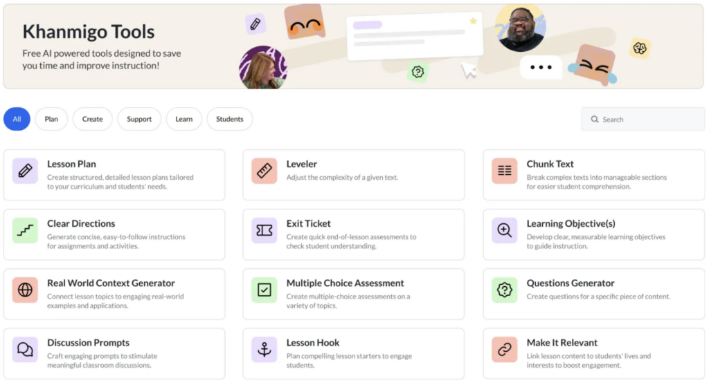Filter tools by Students
The width and height of the screenshot is (709, 385).
pos(230,119)
